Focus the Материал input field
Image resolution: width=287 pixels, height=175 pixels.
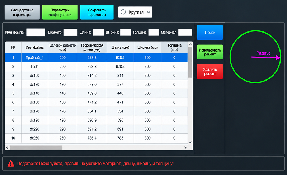click(185, 32)
